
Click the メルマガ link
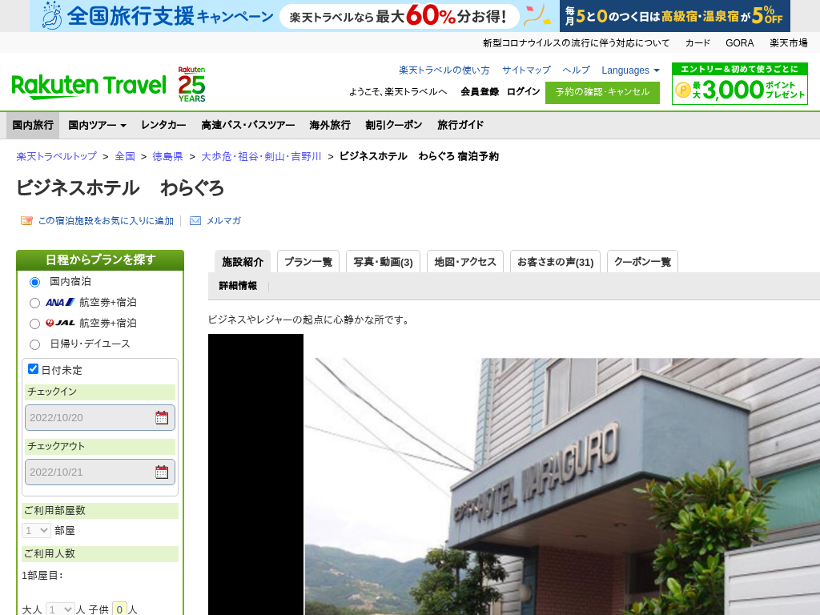coord(224,221)
